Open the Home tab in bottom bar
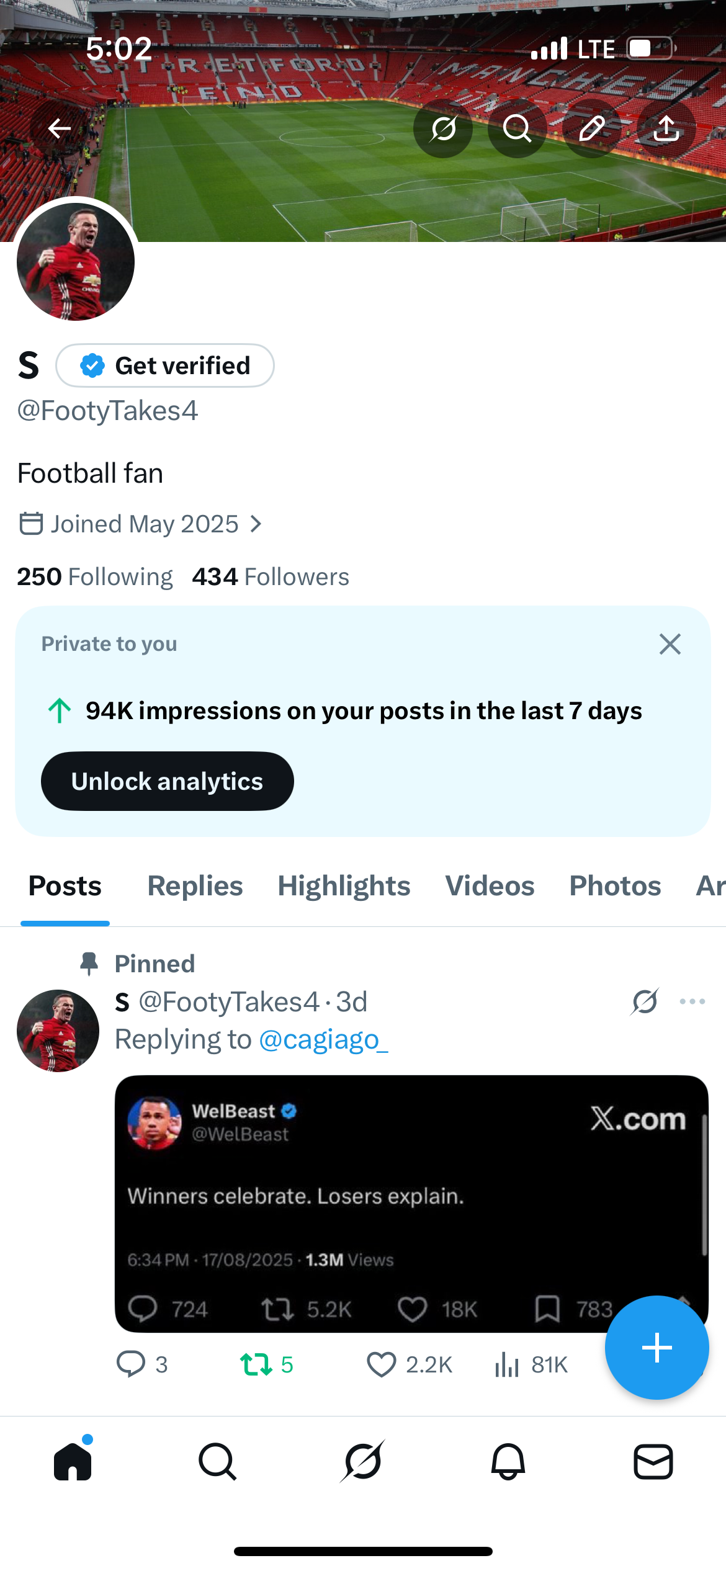 [x=73, y=1461]
